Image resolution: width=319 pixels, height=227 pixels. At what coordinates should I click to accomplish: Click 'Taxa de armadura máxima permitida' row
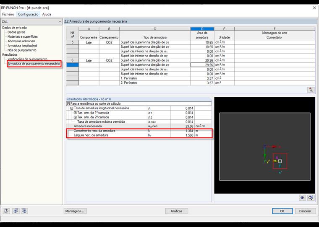[x=139, y=122]
